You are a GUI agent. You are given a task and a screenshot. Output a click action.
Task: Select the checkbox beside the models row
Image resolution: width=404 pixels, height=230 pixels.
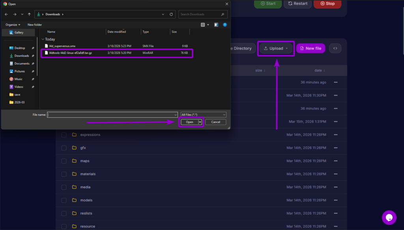pos(64,200)
